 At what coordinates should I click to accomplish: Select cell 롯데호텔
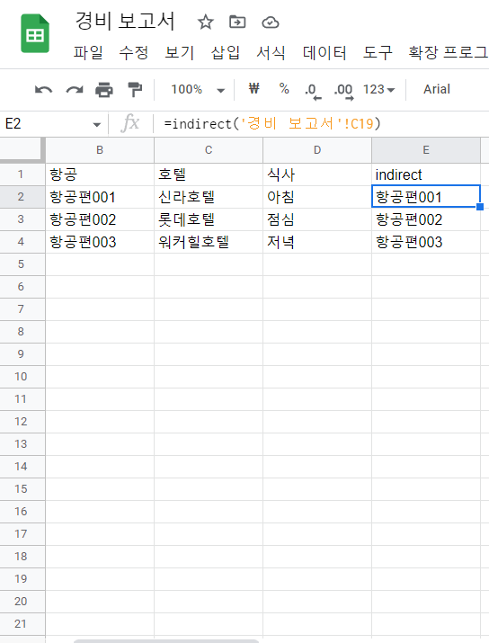click(x=209, y=219)
